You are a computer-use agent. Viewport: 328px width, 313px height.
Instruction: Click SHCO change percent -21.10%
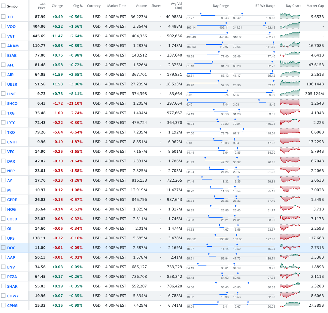point(75,103)
